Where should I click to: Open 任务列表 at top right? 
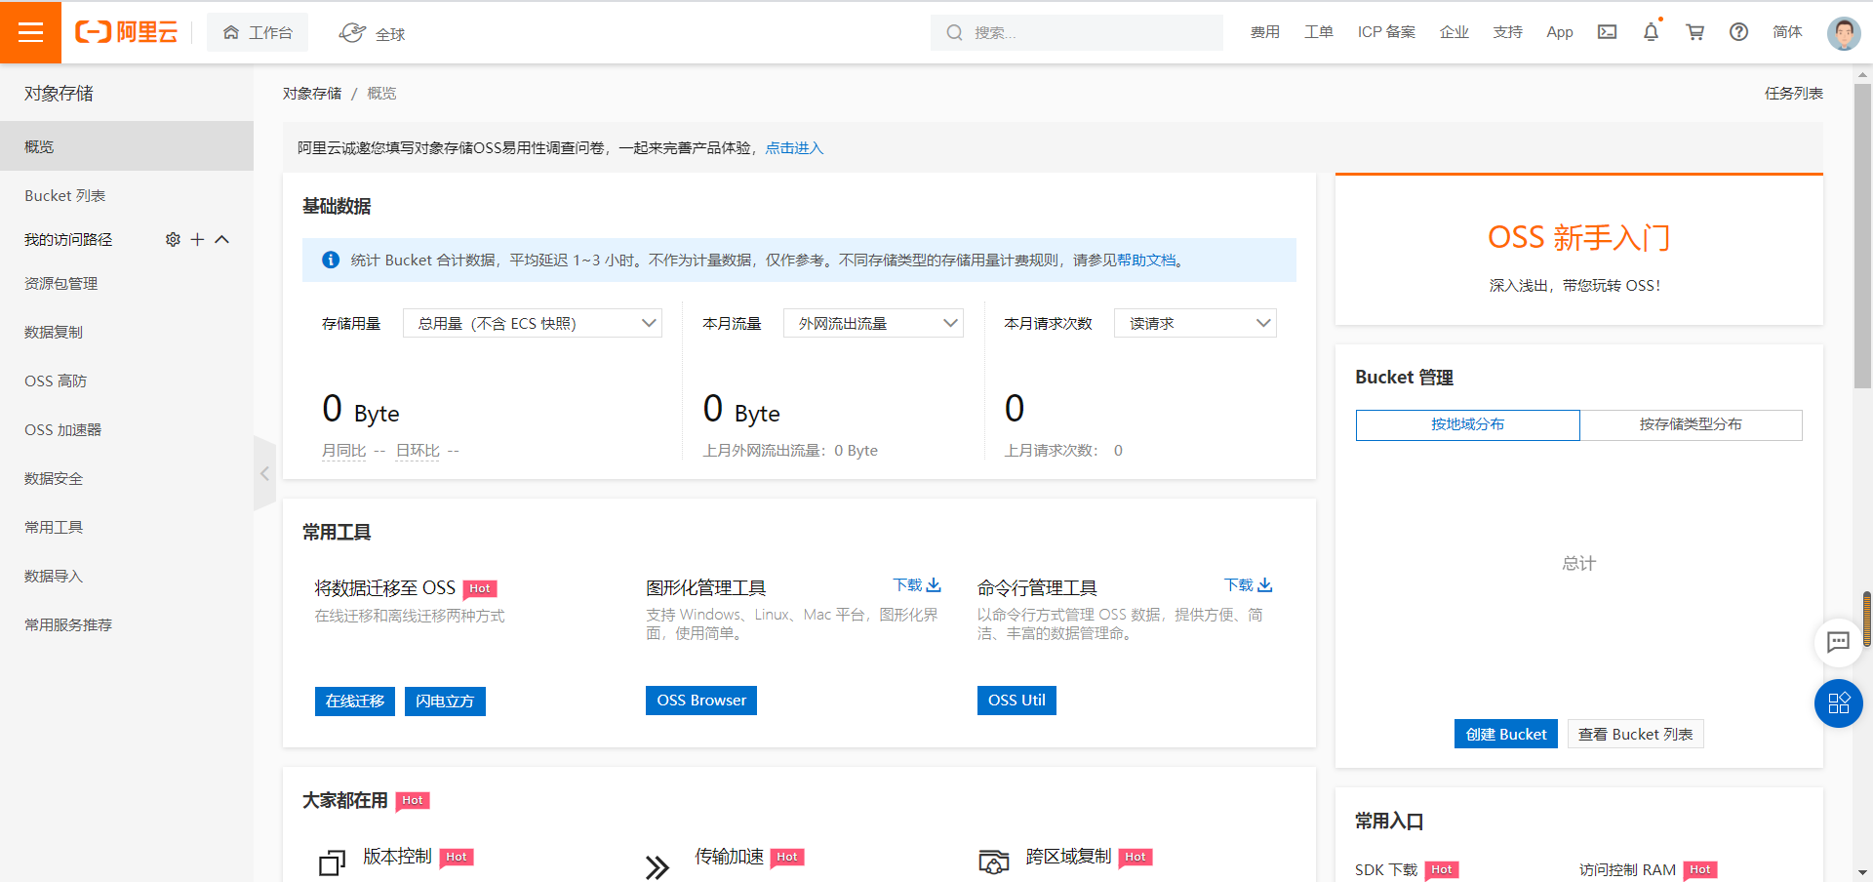click(x=1794, y=93)
